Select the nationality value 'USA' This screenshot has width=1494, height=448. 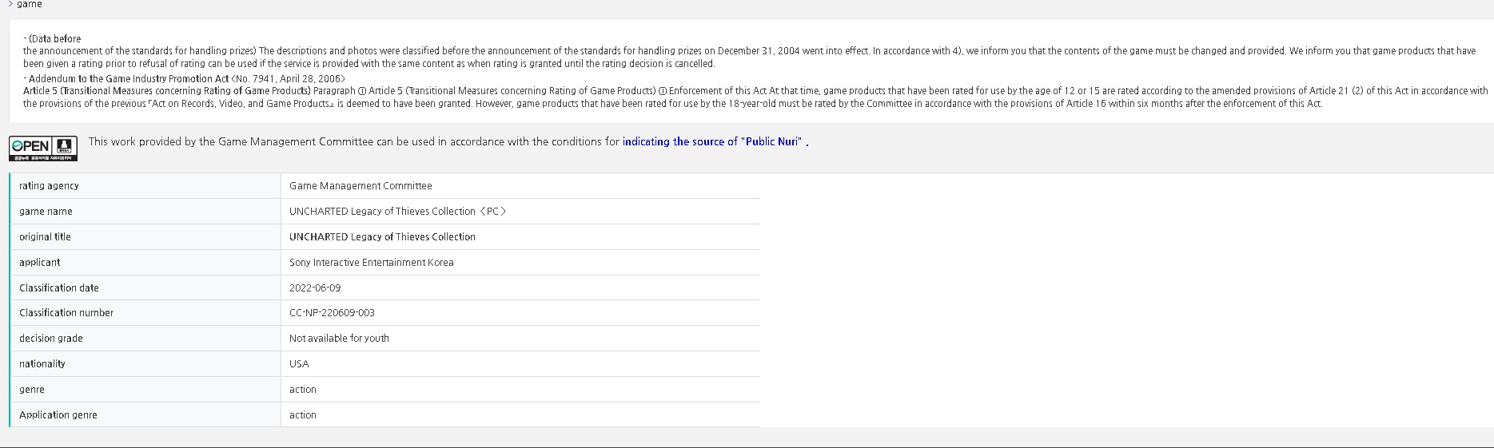click(299, 364)
